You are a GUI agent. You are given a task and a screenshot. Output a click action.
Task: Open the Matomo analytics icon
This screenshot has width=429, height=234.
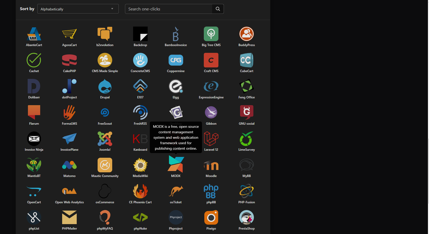69,165
